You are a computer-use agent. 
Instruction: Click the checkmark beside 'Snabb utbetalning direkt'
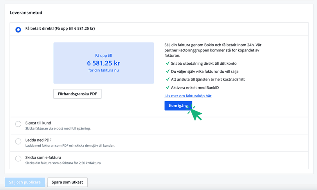pos(168,63)
